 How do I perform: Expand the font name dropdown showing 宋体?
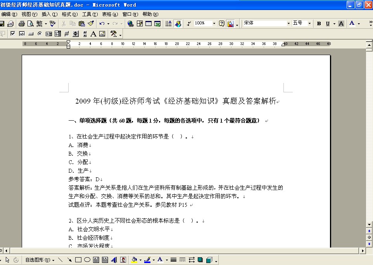(x=288, y=24)
